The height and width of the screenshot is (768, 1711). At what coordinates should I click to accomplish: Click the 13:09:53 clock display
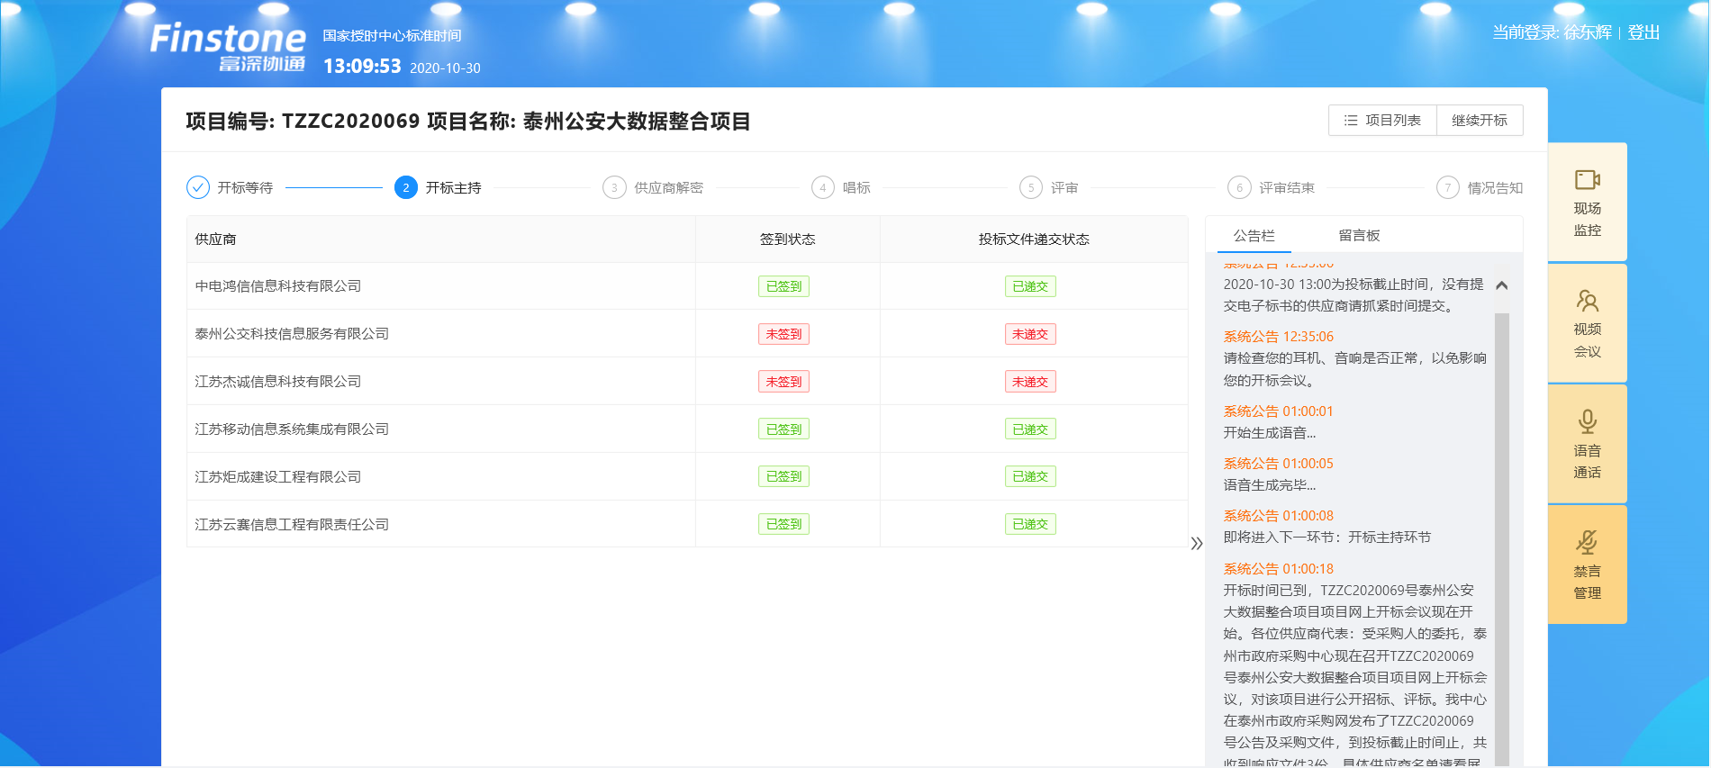click(362, 67)
